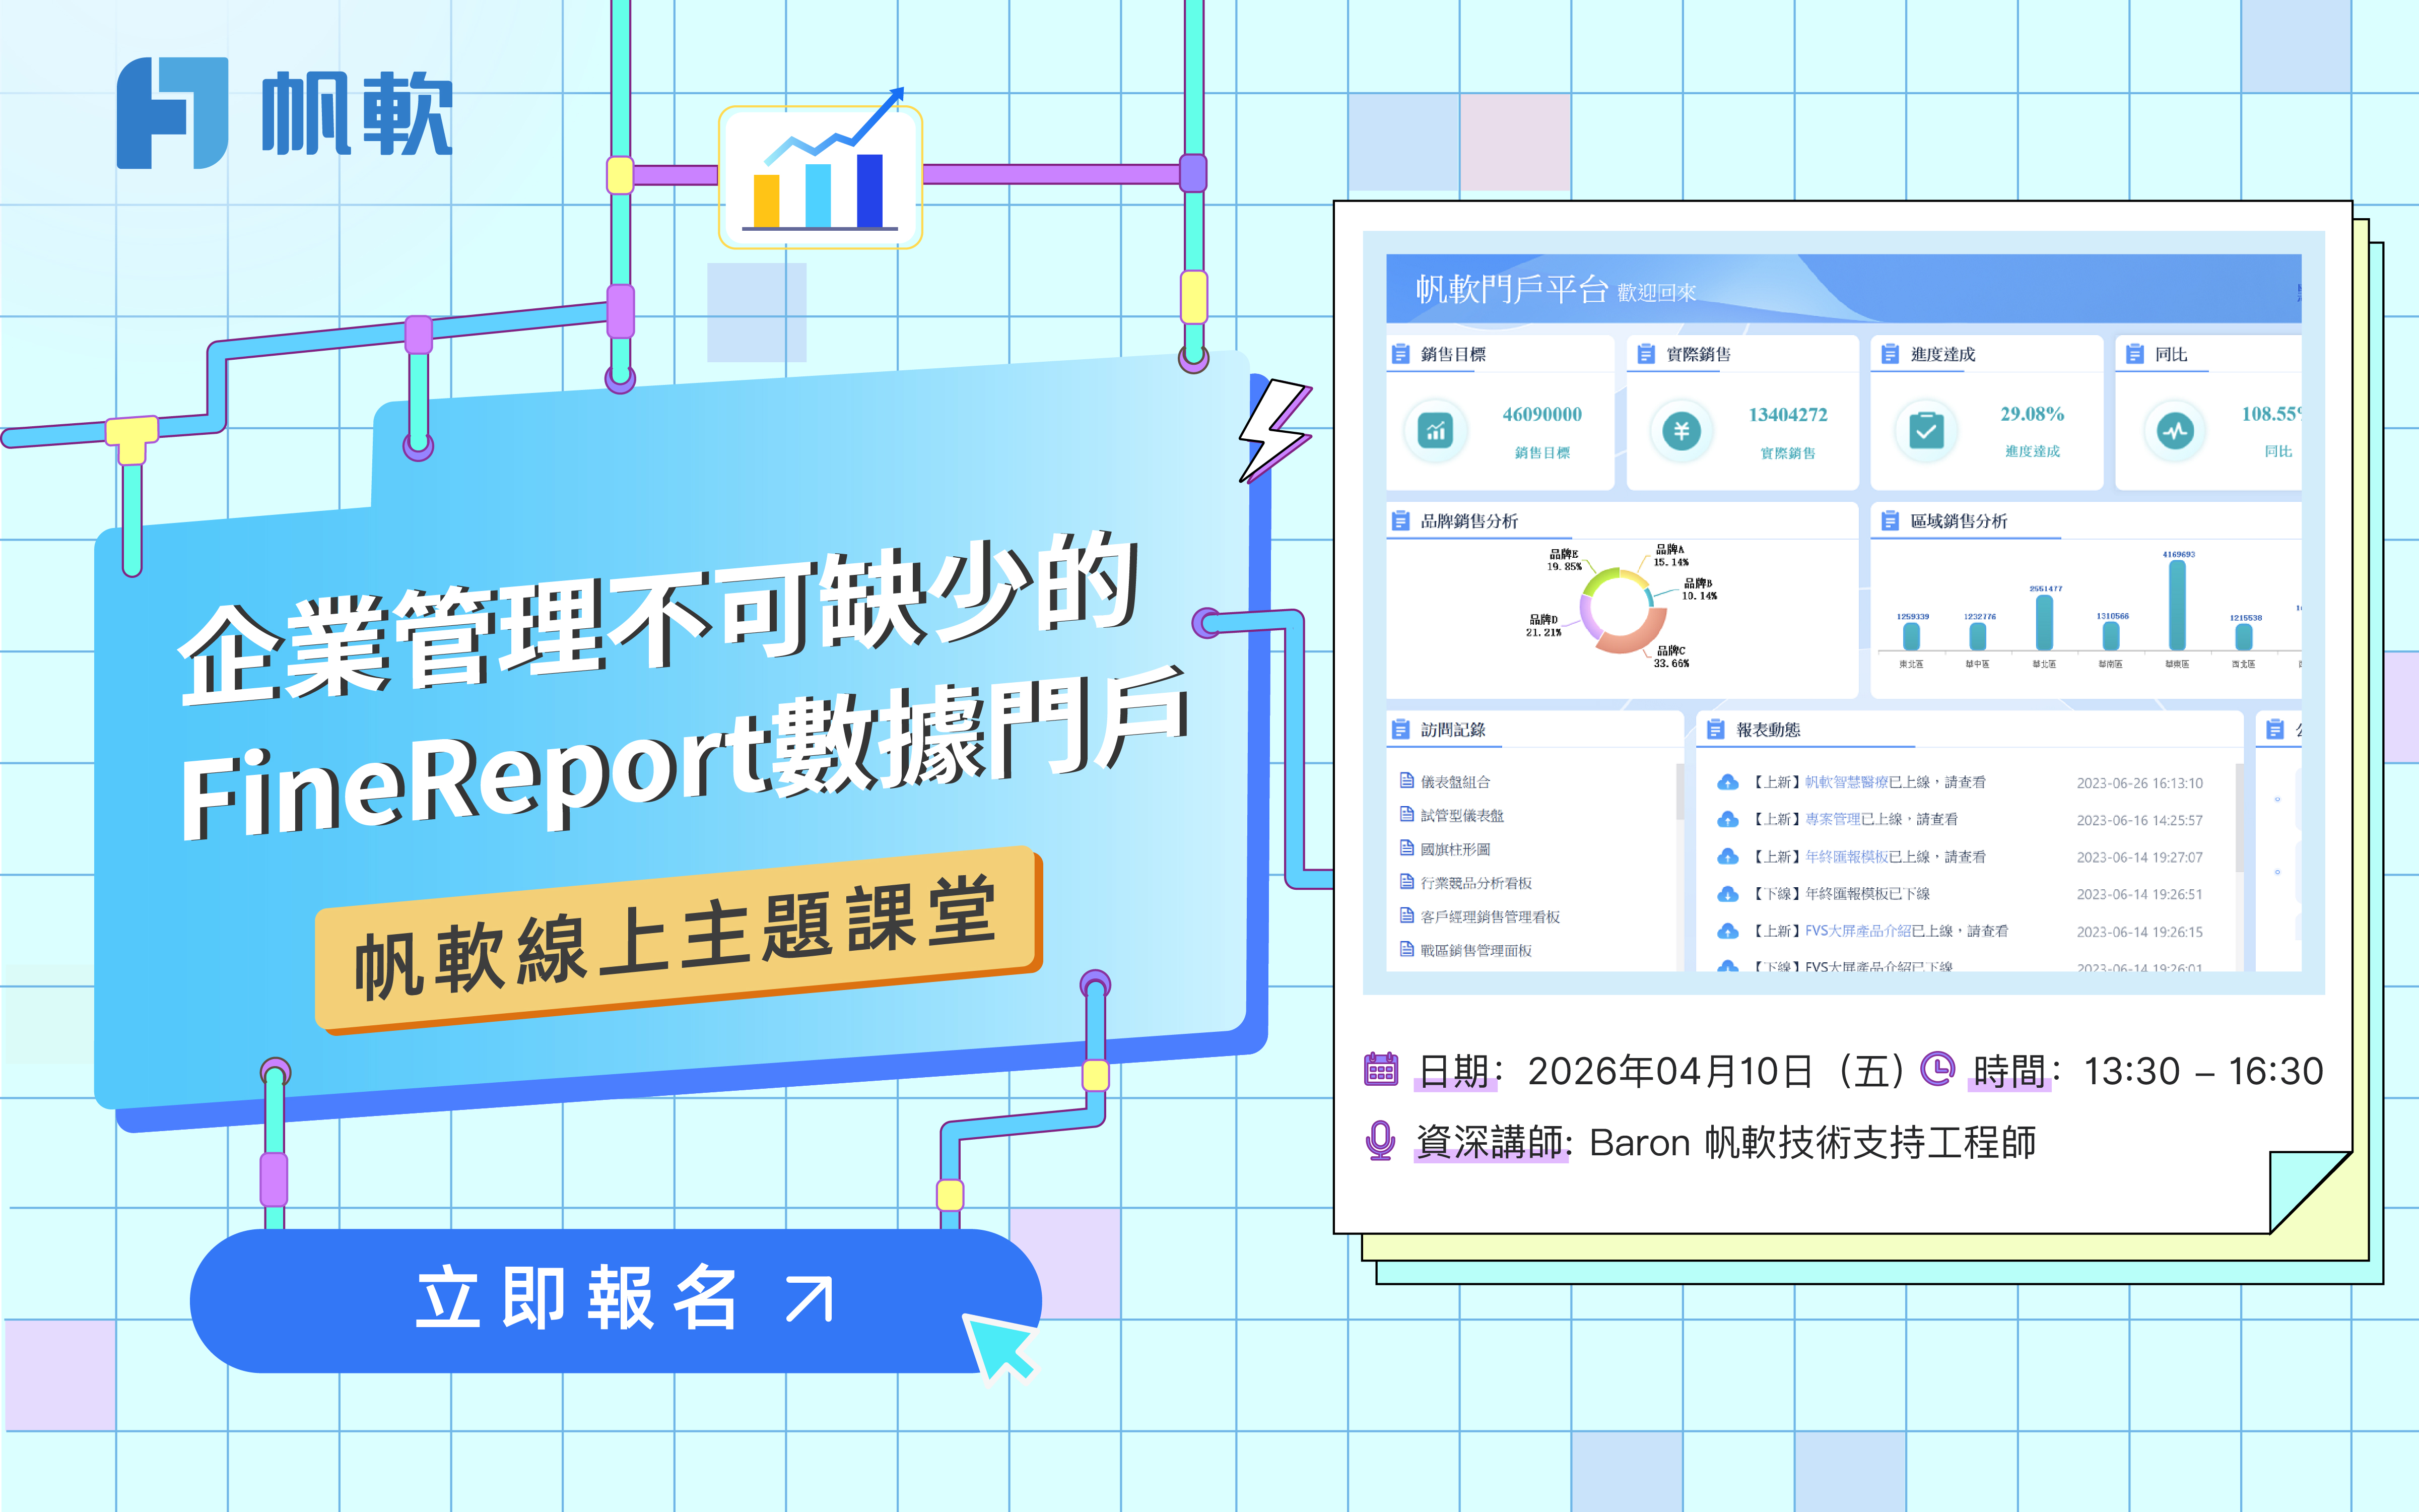Click the chart icon in 銷售目標 card
Image resolution: width=2419 pixels, height=1512 pixels.
tap(1435, 431)
